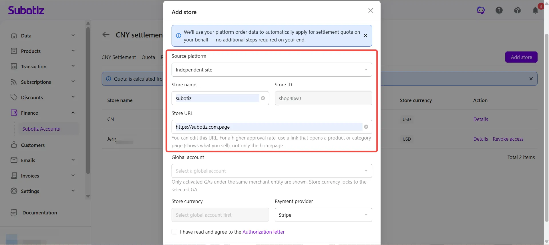The width and height of the screenshot is (549, 245).
Task: Open the package box icon in header
Action: pos(517,10)
